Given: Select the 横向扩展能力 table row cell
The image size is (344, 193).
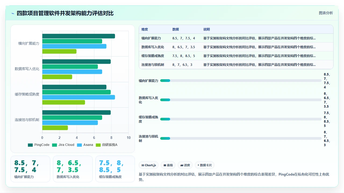Looking at the screenshot, I should coord(151,38).
